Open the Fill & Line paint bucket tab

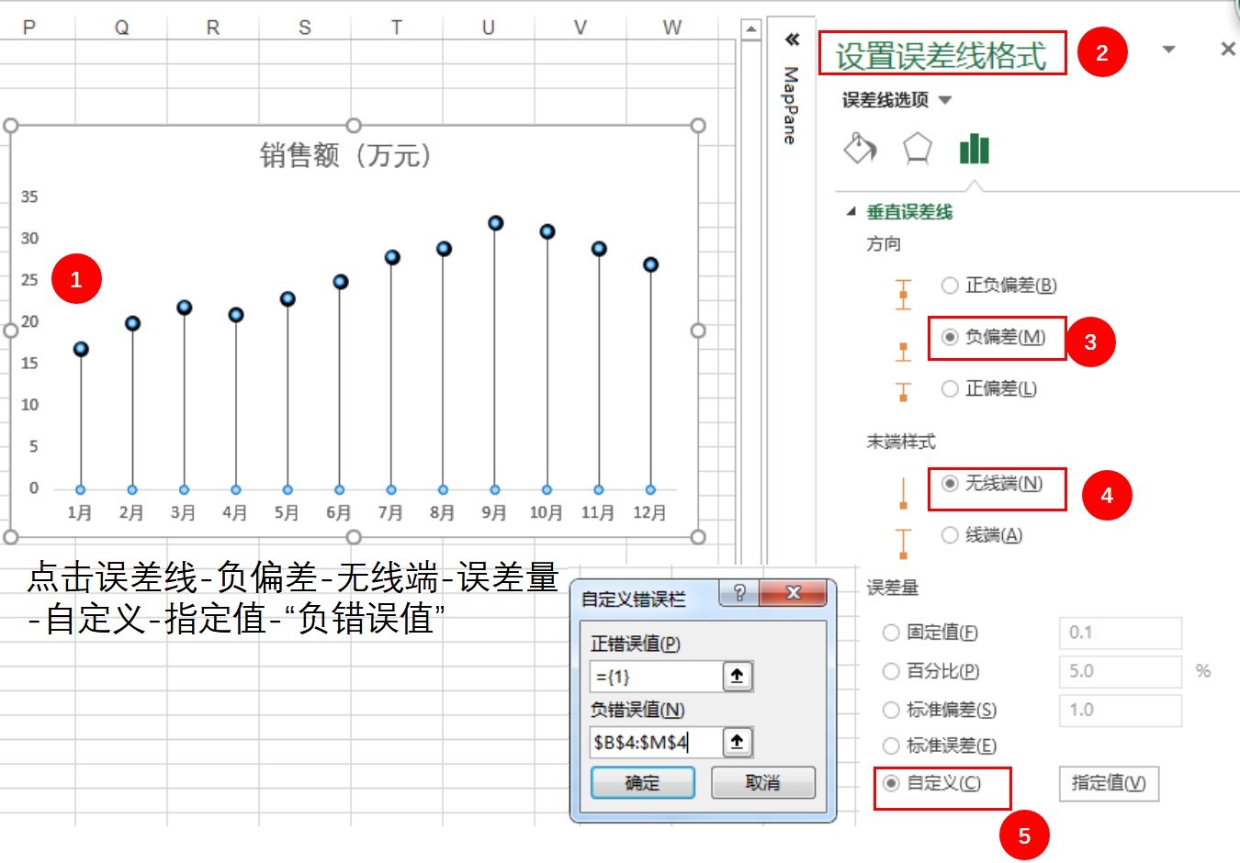[x=860, y=148]
